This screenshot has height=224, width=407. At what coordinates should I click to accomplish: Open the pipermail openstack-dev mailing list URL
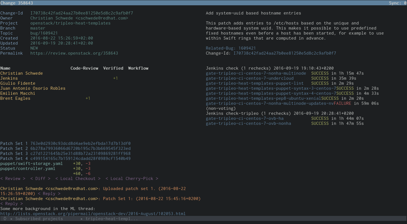pyautogui.click(x=93, y=214)
